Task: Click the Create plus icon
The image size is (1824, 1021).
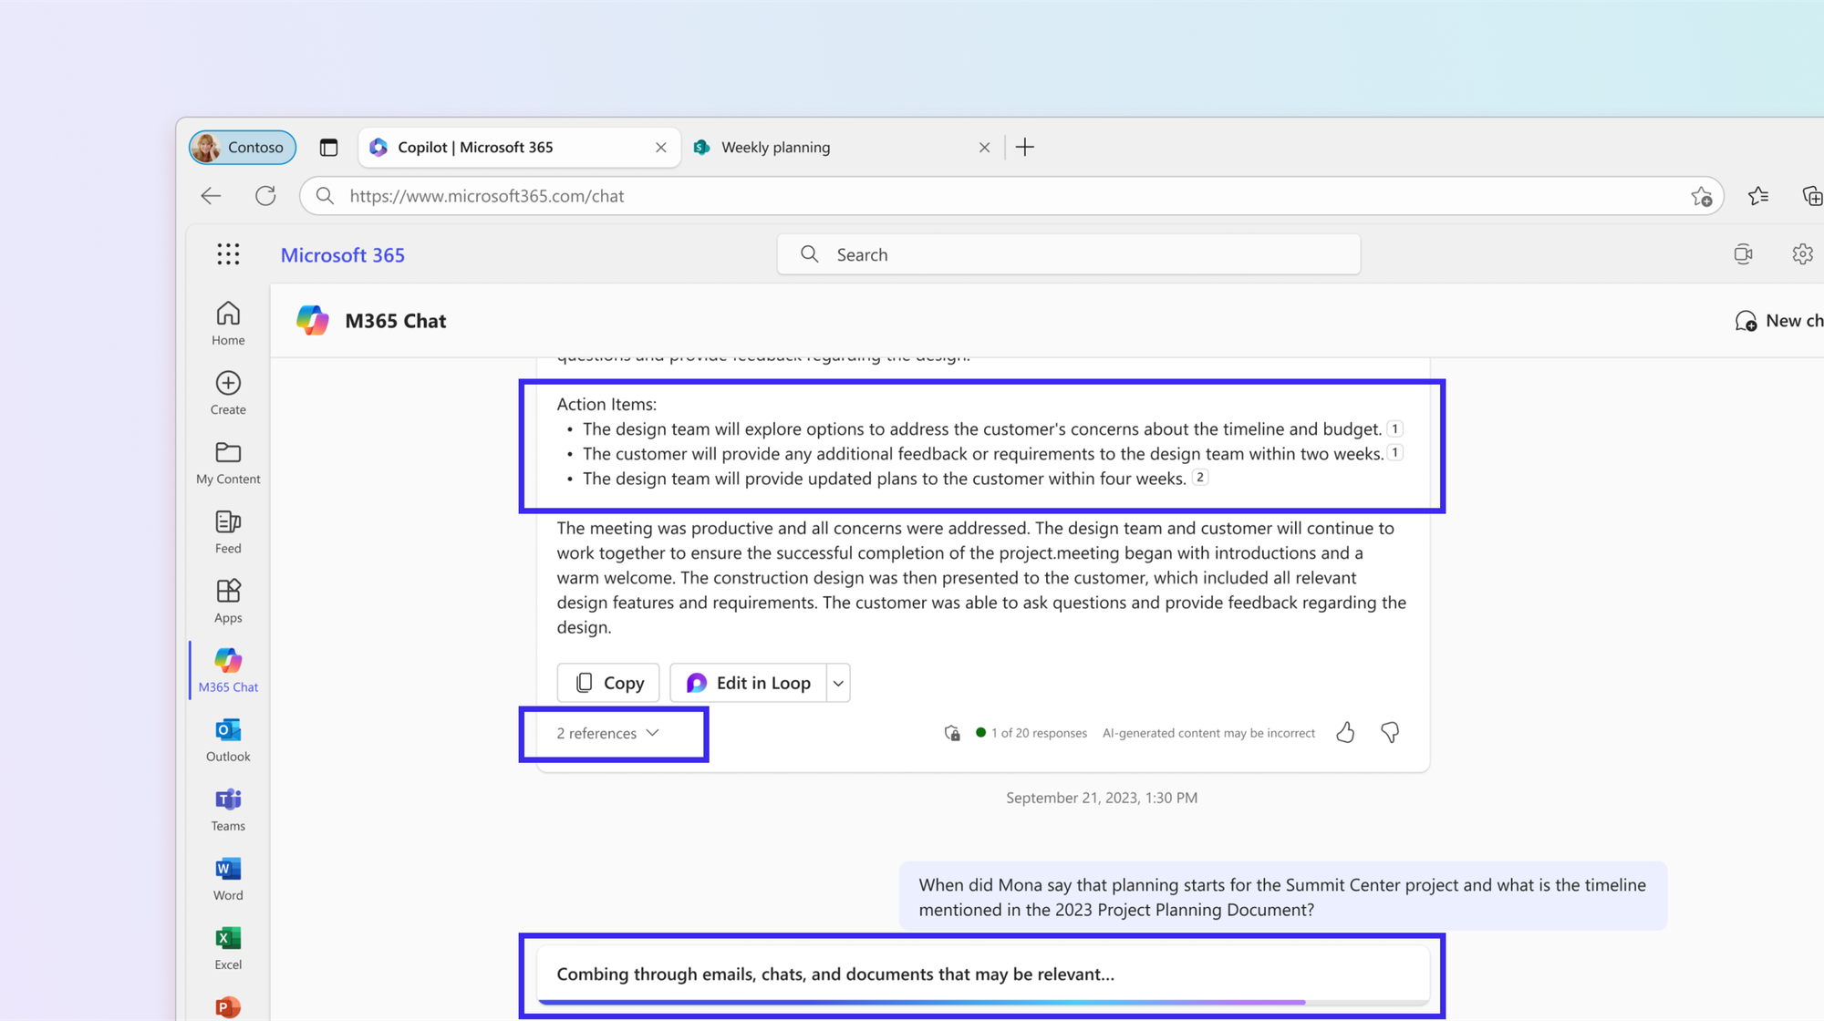Action: [x=228, y=384]
